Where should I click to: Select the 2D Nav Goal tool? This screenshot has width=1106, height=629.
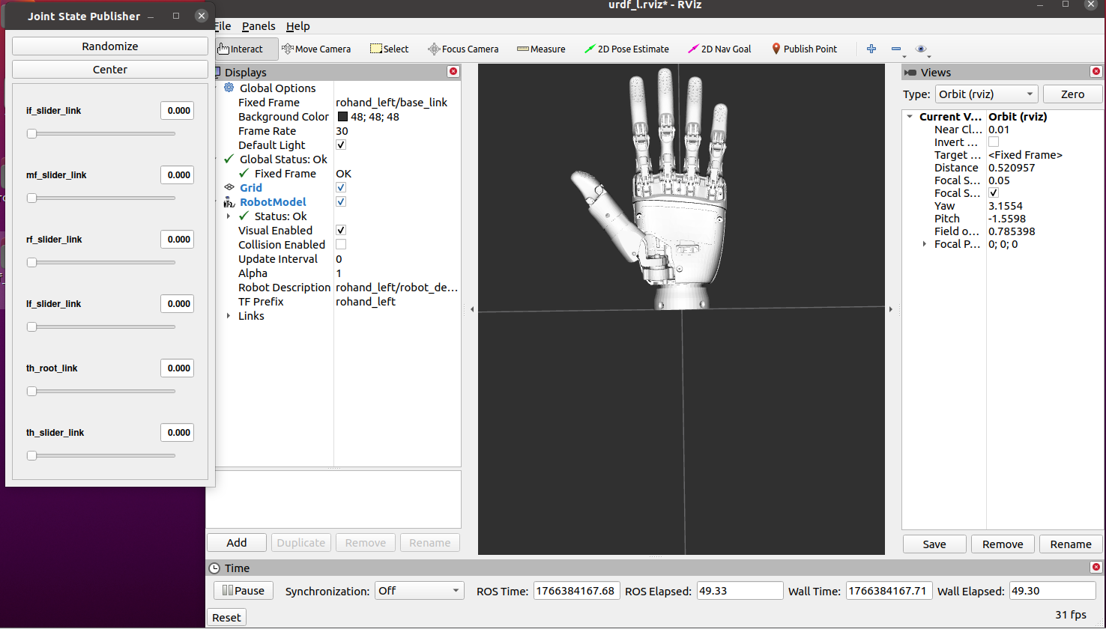[719, 49]
